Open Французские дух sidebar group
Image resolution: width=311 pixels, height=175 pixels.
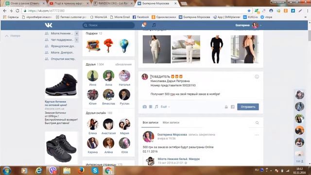pyautogui.click(x=60, y=46)
